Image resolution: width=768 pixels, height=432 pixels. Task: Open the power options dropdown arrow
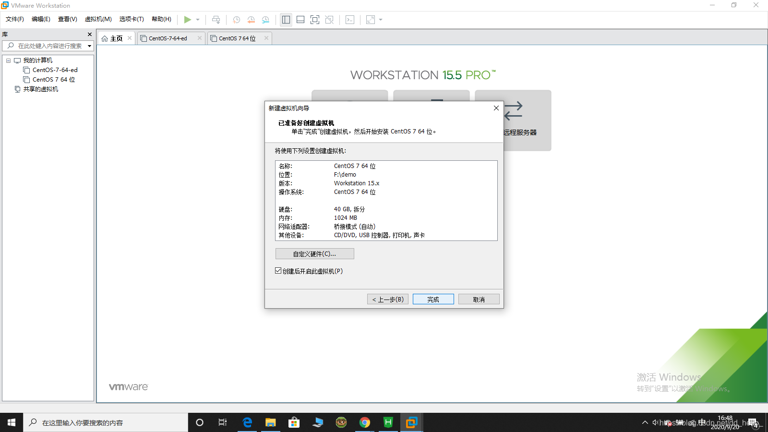198,20
